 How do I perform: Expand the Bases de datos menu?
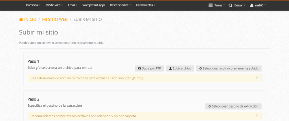tap(121, 5)
